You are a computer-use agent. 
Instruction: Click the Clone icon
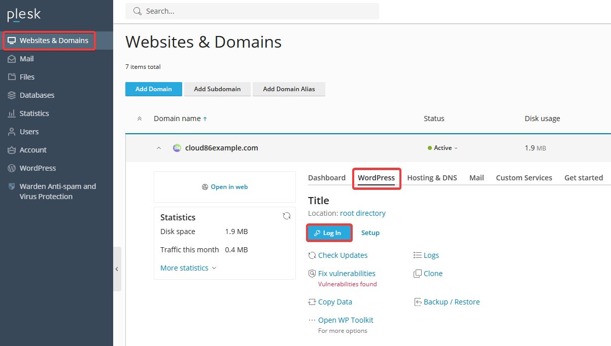coord(418,274)
